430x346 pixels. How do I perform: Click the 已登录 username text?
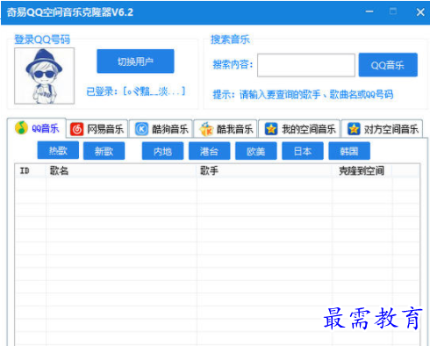(136, 91)
